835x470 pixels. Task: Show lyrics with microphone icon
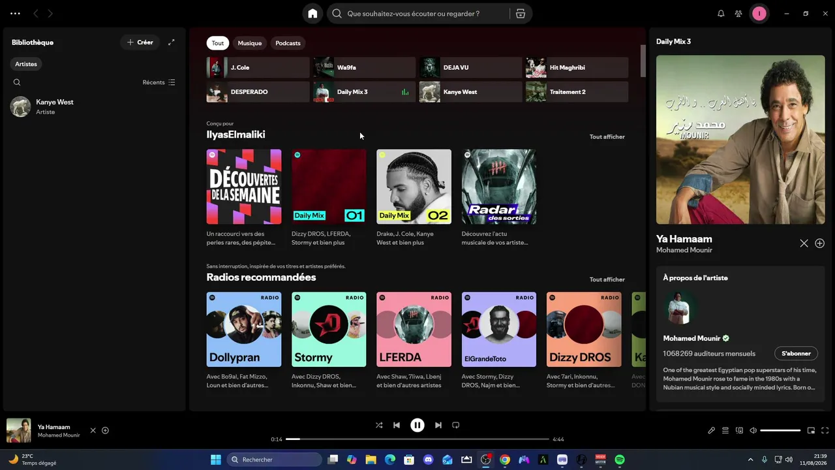click(712, 431)
